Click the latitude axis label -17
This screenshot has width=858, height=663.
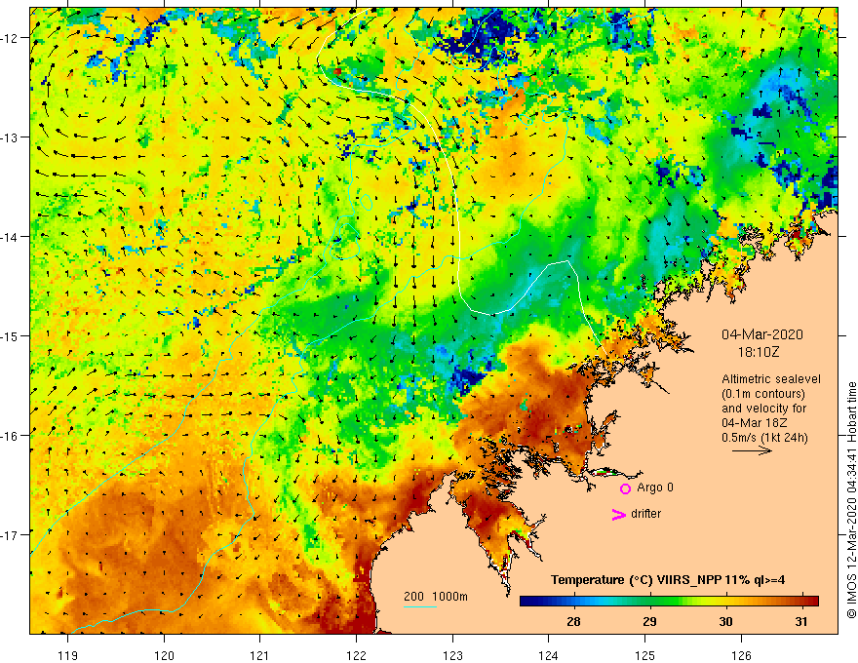pyautogui.click(x=9, y=535)
